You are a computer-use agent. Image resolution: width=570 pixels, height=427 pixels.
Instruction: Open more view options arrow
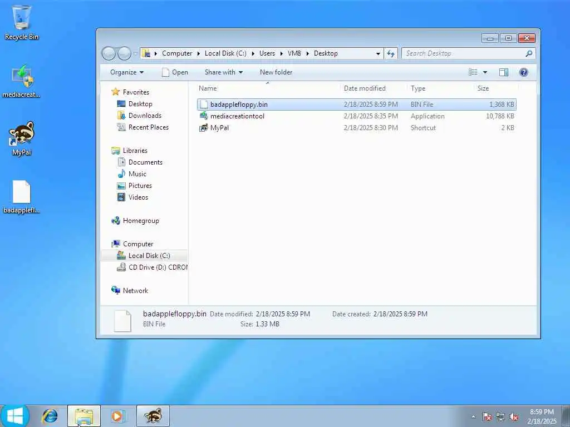pyautogui.click(x=485, y=72)
